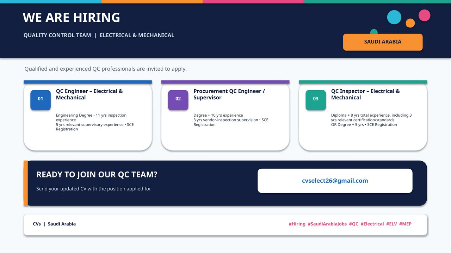Select the Procurement QC Engineer / Supervisor title
Image resolution: width=451 pixels, height=253 pixels.
(229, 94)
